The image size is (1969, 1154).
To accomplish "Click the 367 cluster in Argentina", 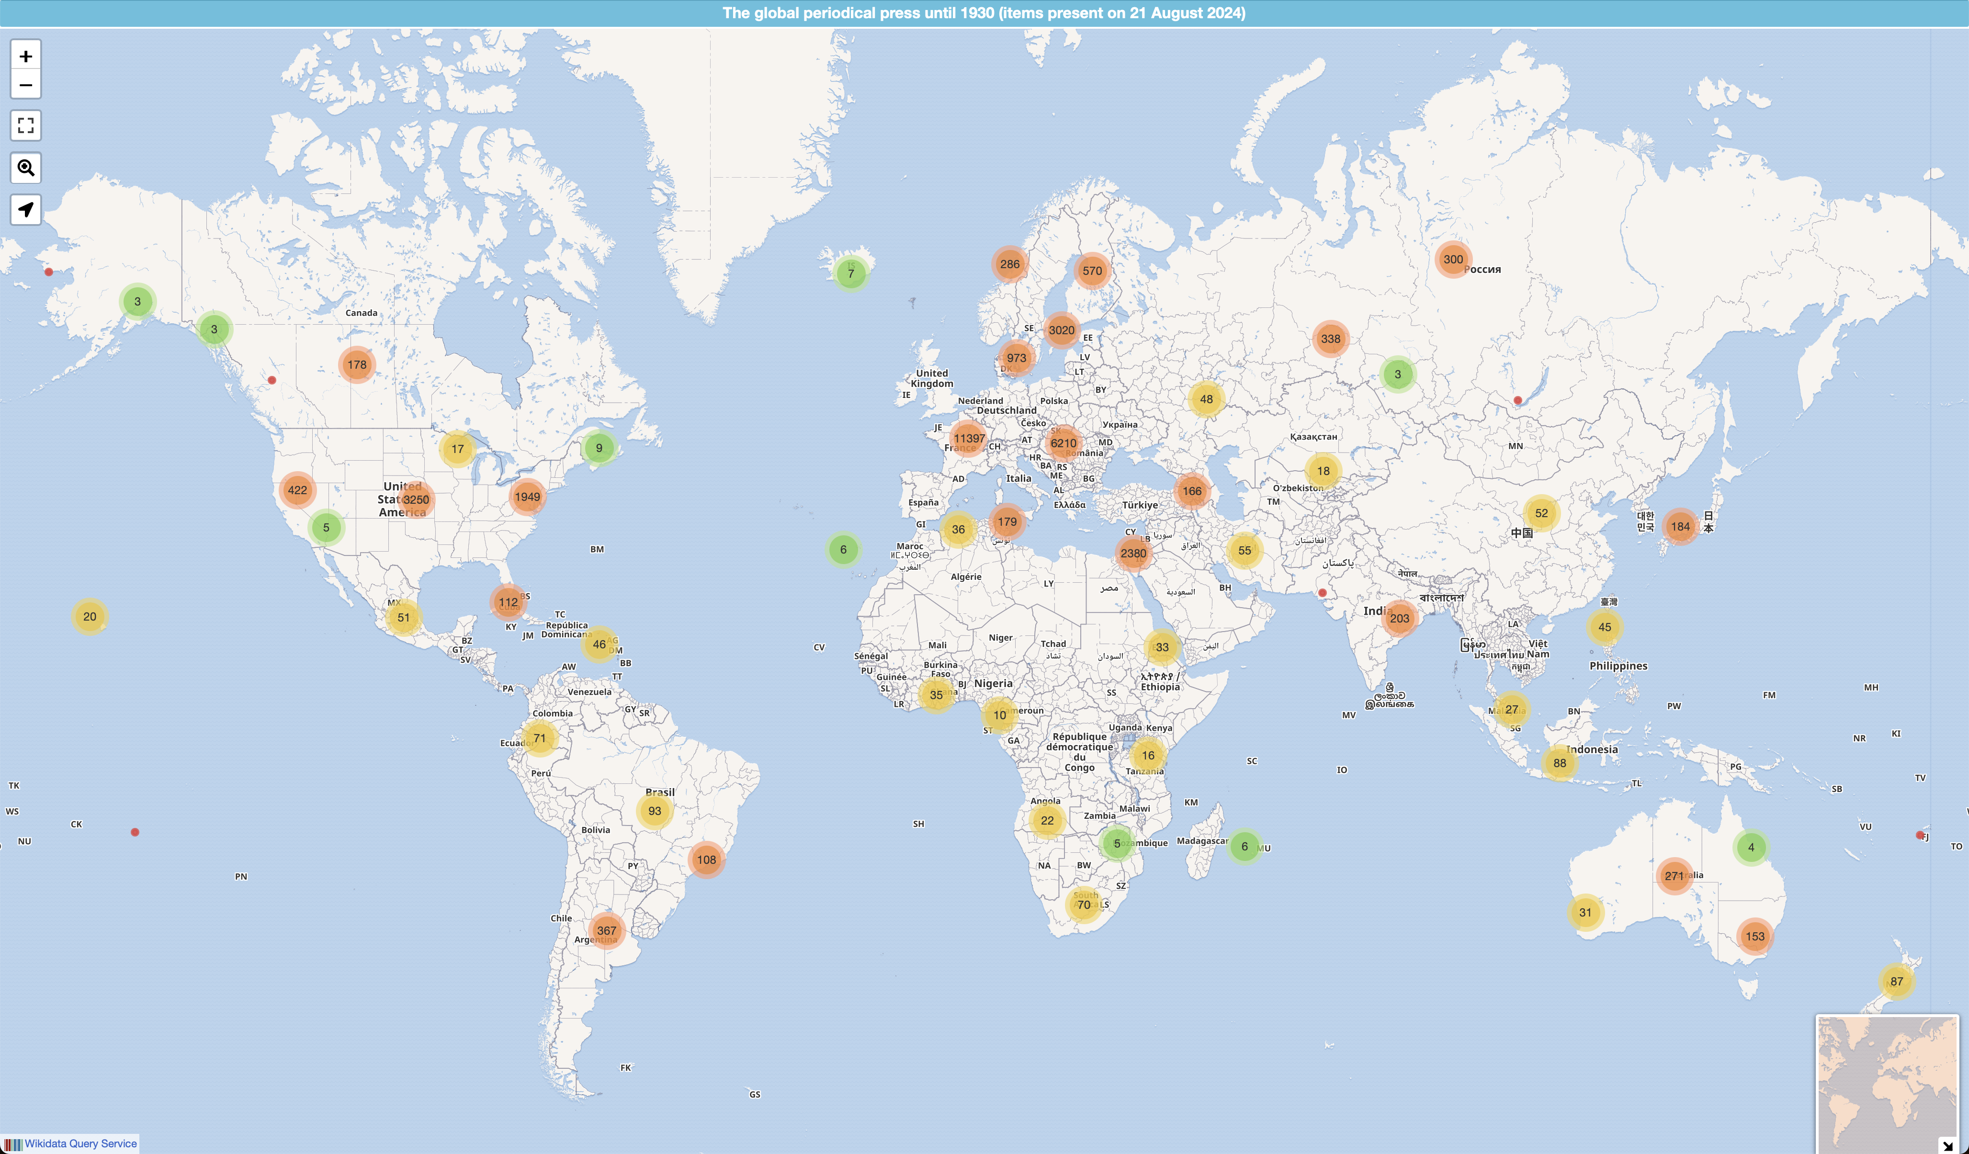I will tap(607, 930).
